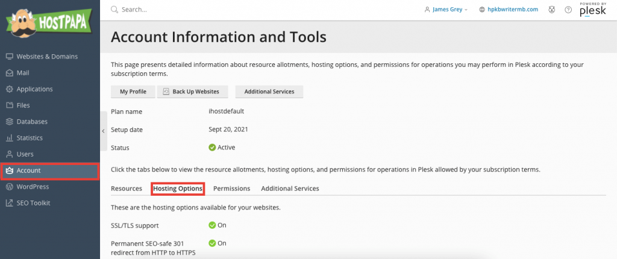Viewport: 617px width, 259px height.
Task: Click the Permanent SEO-safe 301 redirect label
Action: click(154, 248)
